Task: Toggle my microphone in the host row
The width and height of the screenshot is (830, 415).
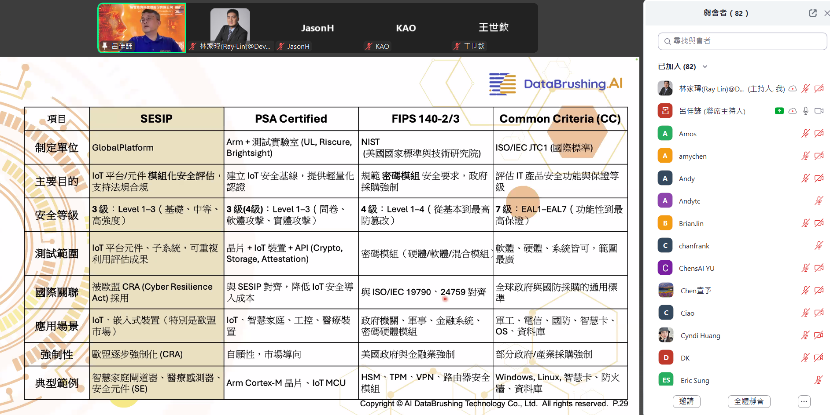Action: (805, 88)
